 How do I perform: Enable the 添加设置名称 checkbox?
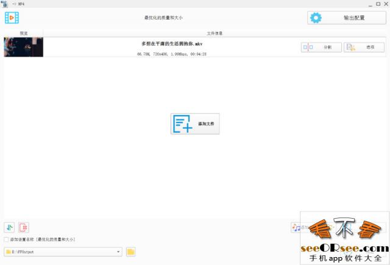point(7,239)
